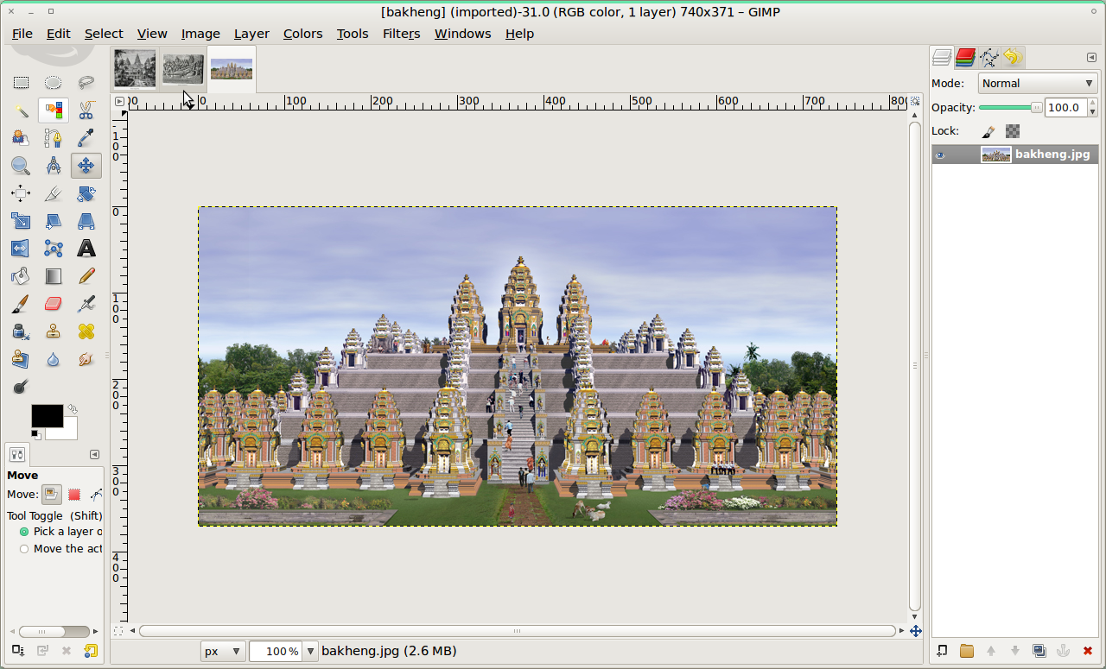Hide the bakheng.jpg layer
The height and width of the screenshot is (669, 1106).
click(941, 155)
